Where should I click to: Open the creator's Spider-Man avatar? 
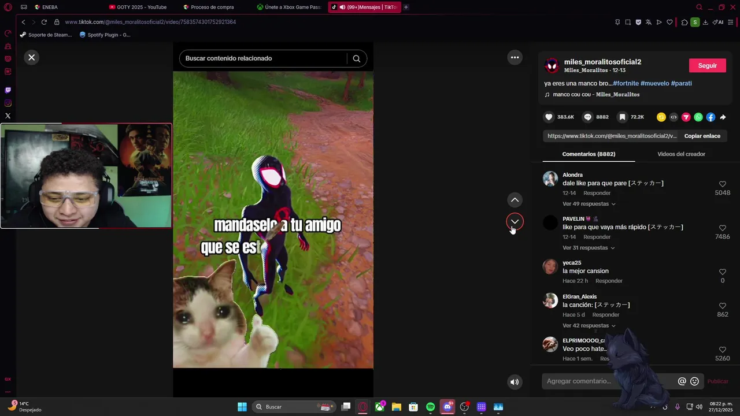(552, 65)
